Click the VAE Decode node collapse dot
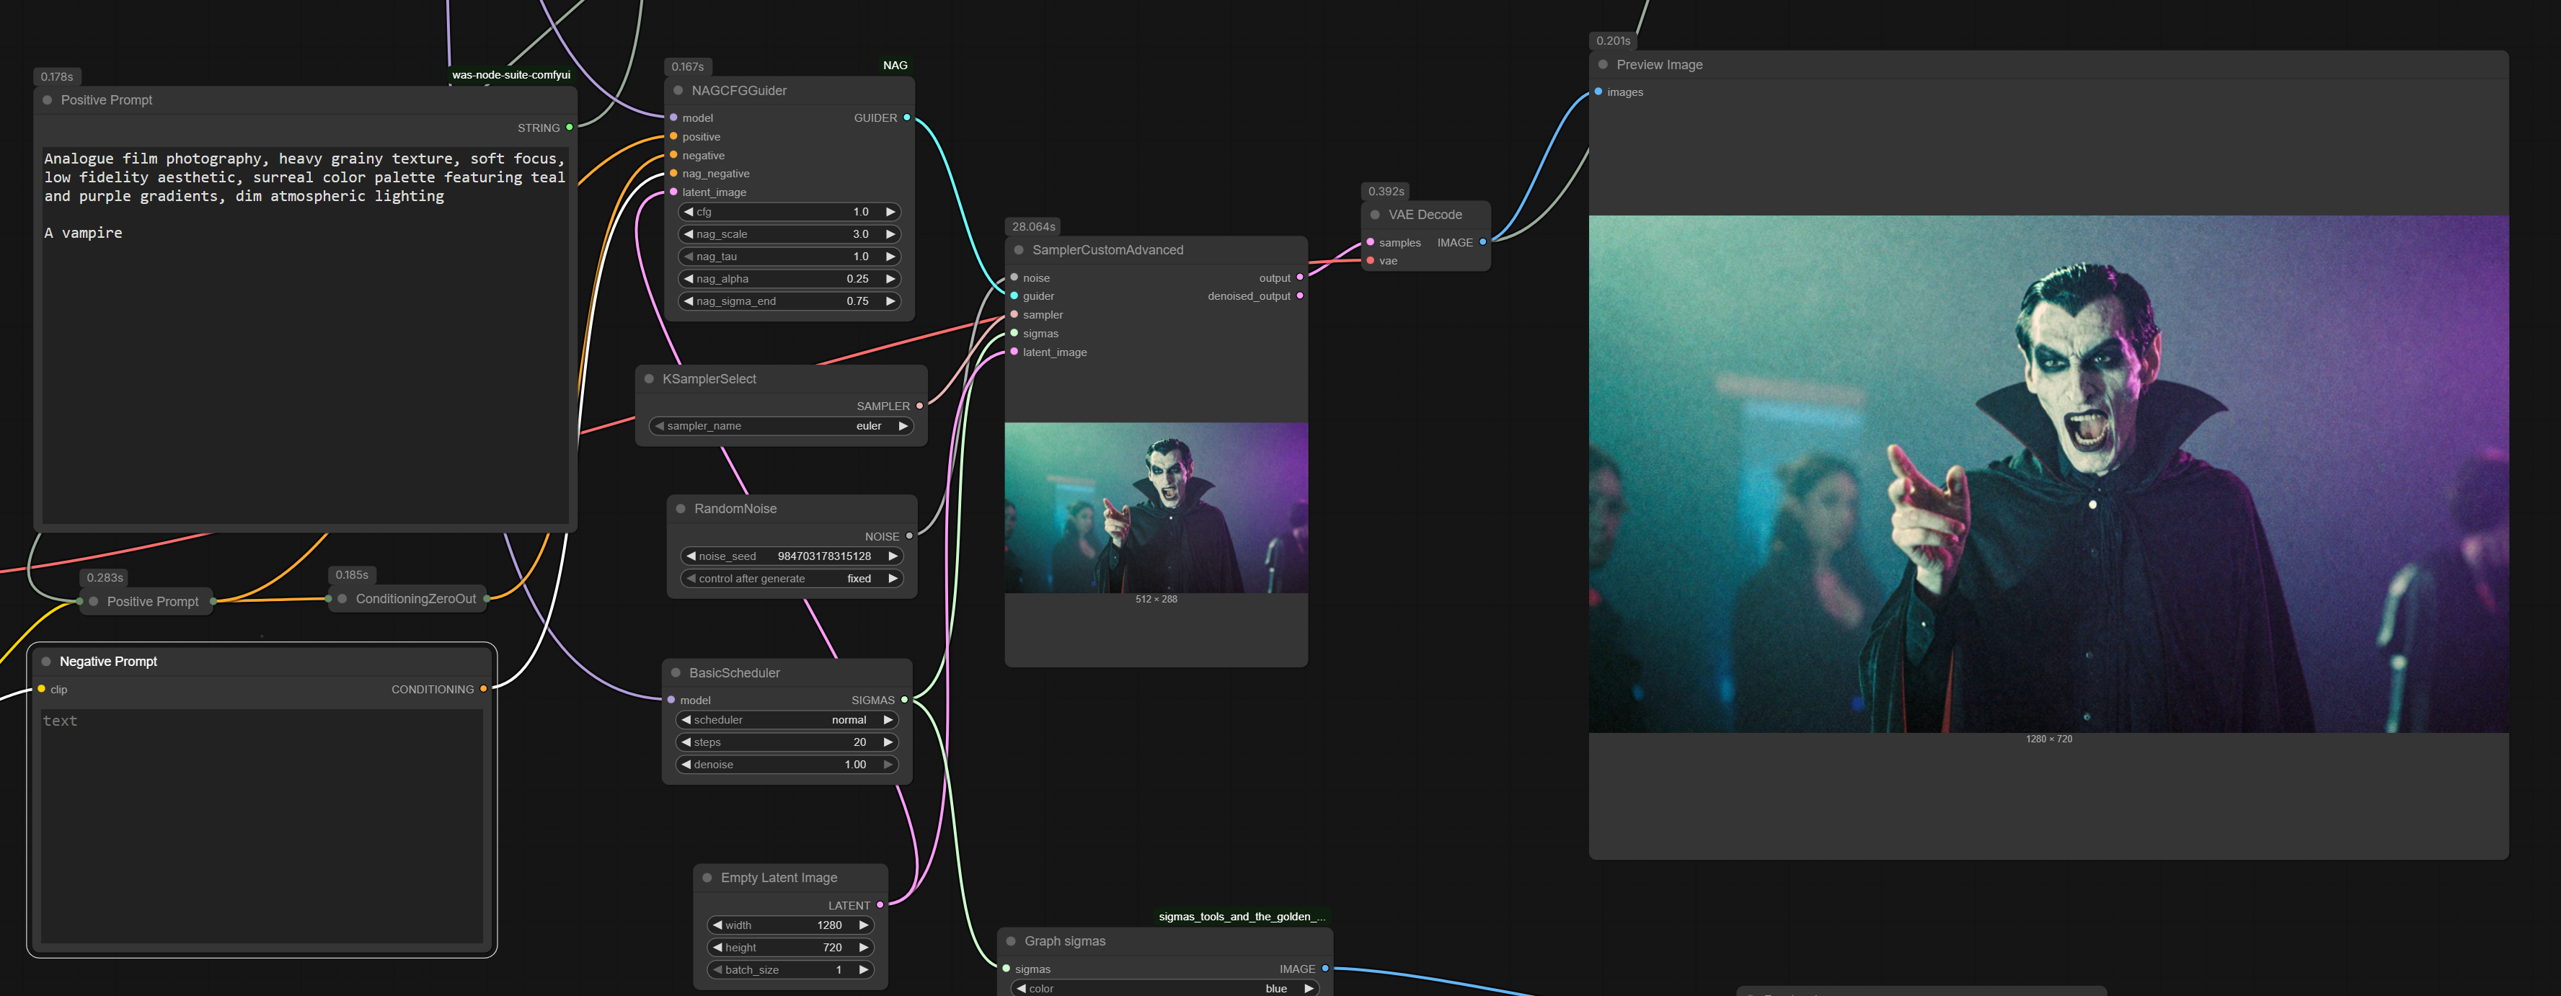Screen dimensions: 2561x996 pos(1375,215)
